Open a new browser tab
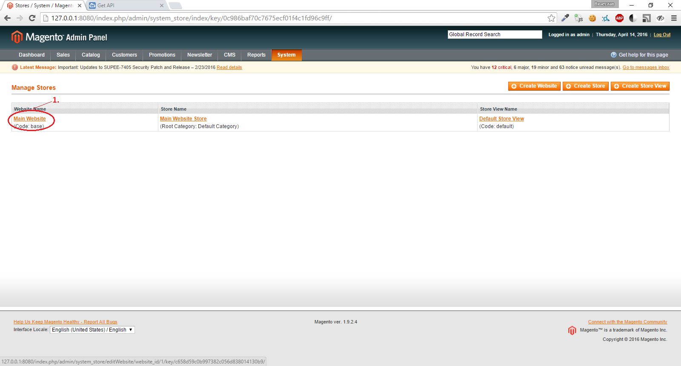 coord(175,6)
